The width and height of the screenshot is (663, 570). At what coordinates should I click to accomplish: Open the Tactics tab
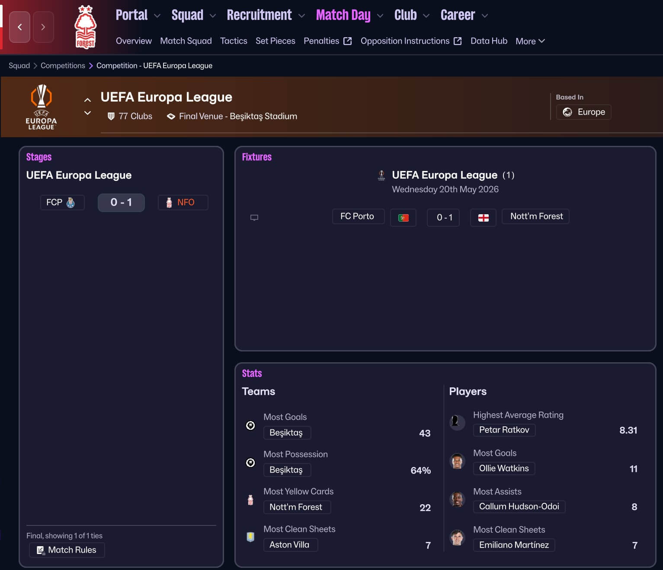click(234, 41)
